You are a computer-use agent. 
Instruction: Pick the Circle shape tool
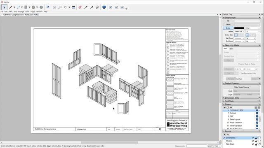tap(33, 7)
